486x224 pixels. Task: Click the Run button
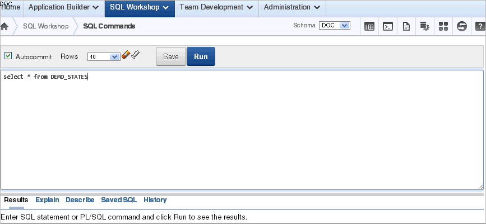(201, 56)
